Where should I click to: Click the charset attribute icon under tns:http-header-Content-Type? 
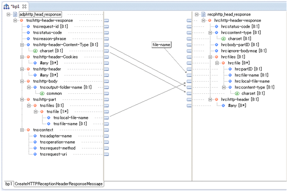(x=35, y=51)
